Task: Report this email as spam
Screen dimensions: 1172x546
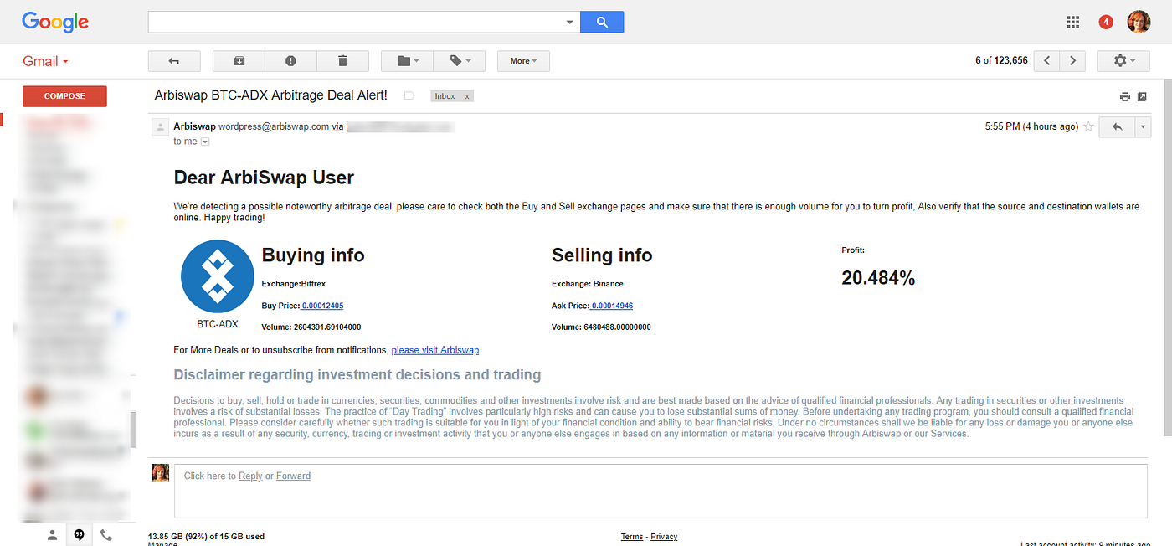Action: (x=290, y=61)
